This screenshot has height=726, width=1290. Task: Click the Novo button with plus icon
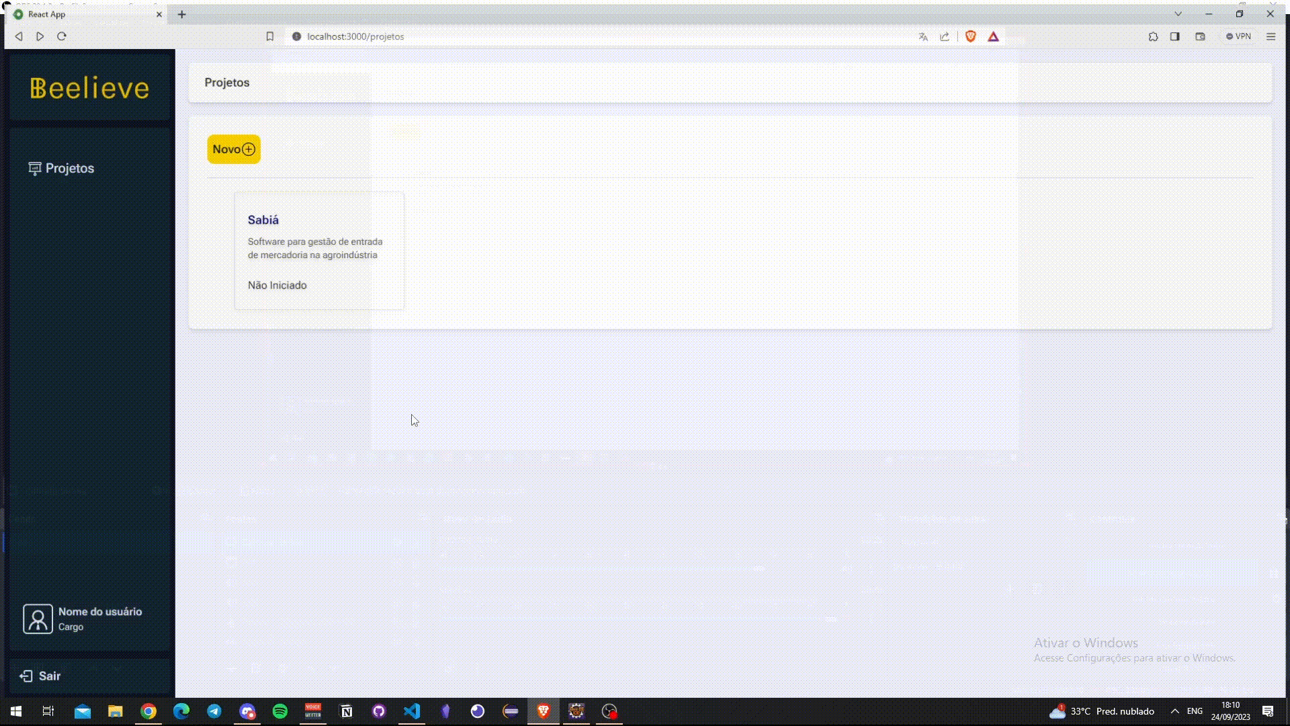(x=233, y=149)
